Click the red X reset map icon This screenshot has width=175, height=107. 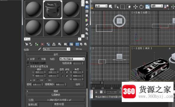tap(42, 44)
